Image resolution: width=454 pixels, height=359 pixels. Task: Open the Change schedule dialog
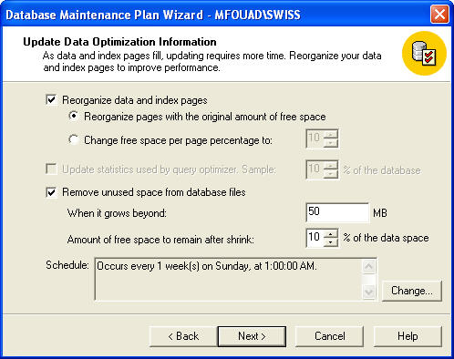click(412, 291)
